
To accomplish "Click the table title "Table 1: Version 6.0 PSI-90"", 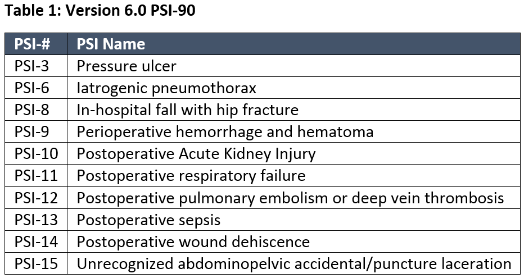I will (100, 11).
